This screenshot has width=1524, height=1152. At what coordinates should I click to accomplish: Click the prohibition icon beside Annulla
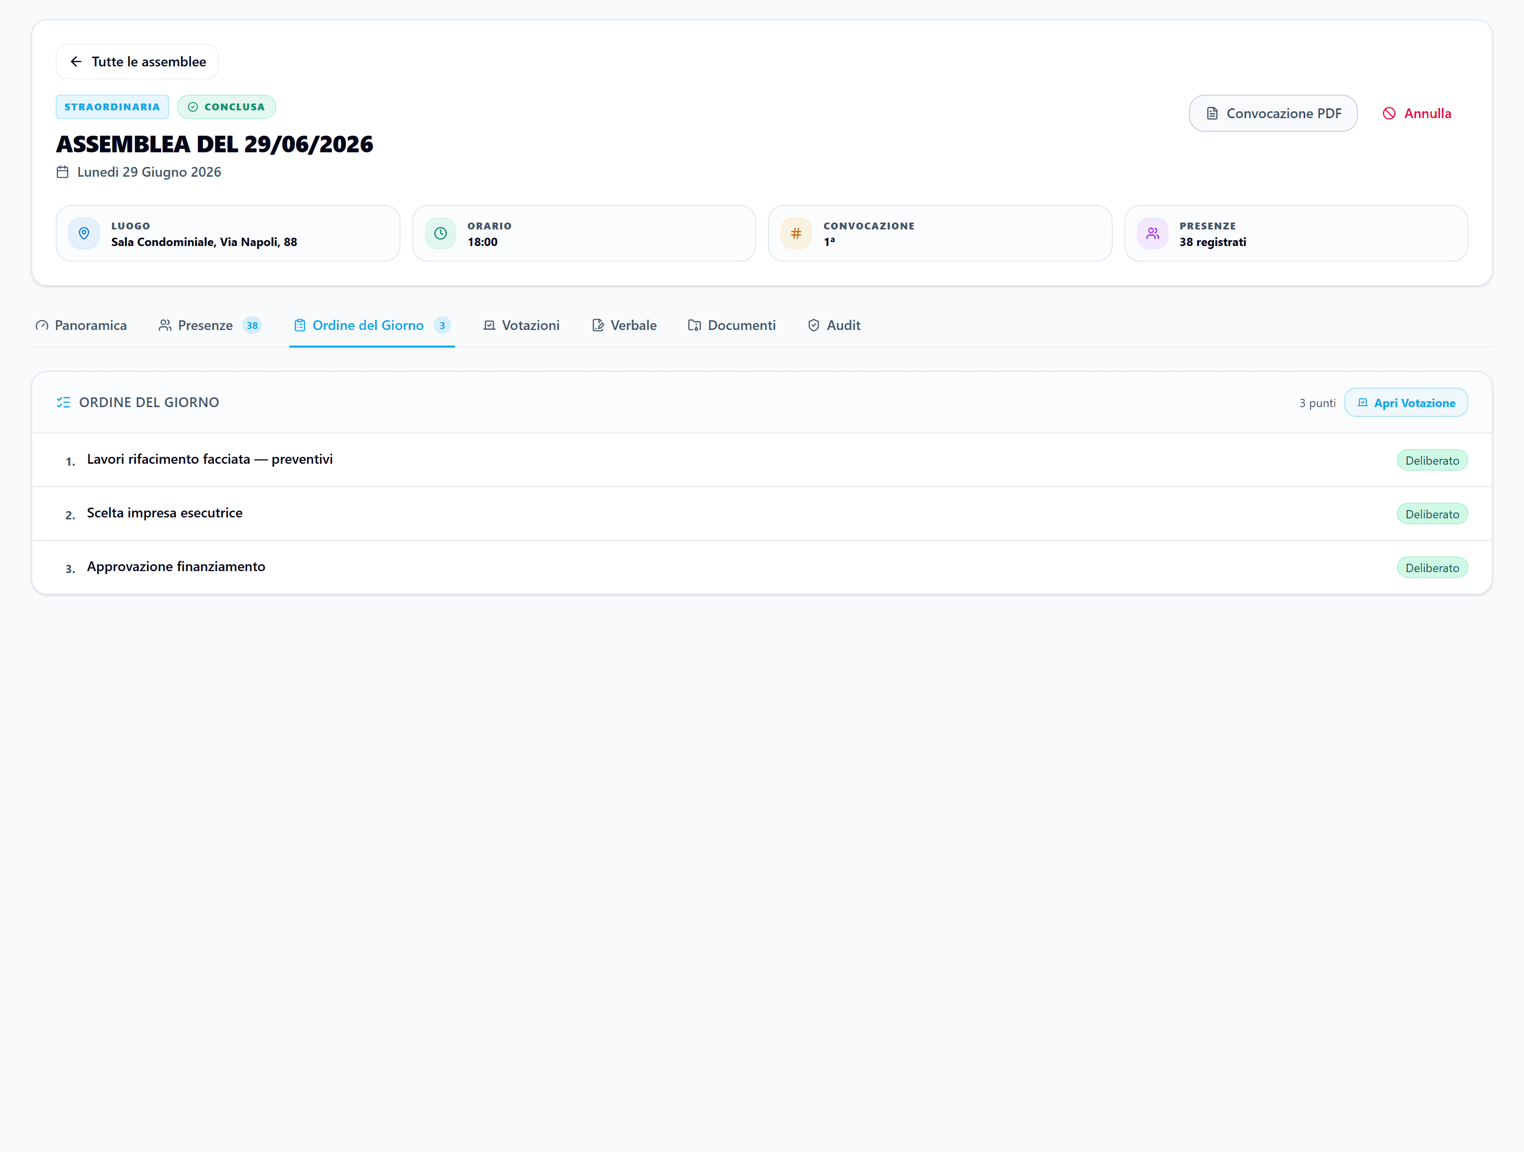click(x=1389, y=114)
